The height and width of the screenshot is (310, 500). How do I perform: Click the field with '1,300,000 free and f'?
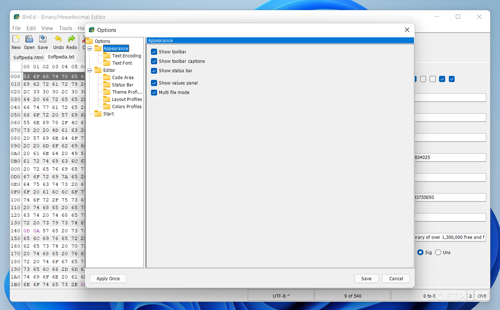(450, 237)
